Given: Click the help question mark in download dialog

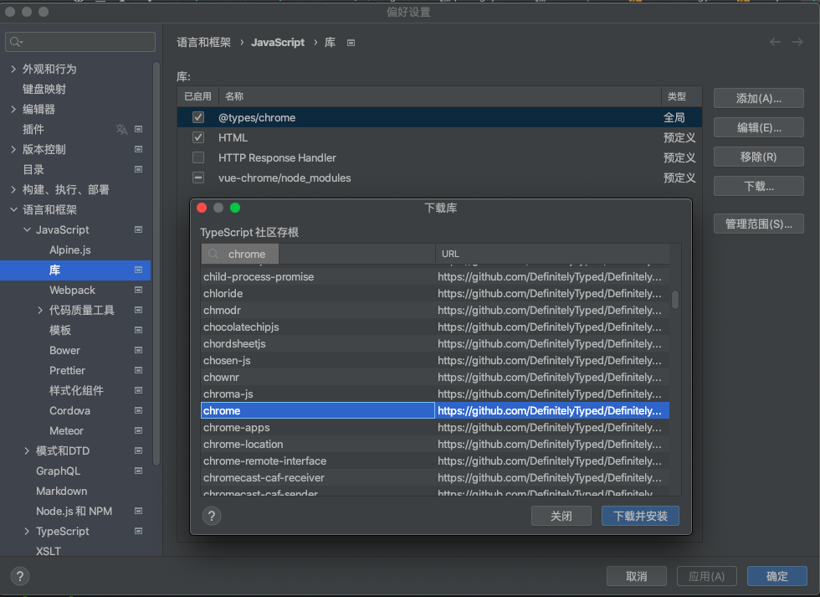Looking at the screenshot, I should click(212, 516).
